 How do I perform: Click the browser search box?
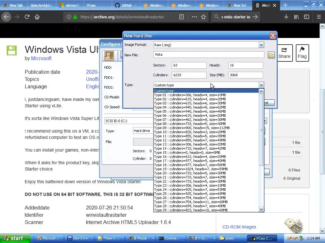tap(235, 17)
